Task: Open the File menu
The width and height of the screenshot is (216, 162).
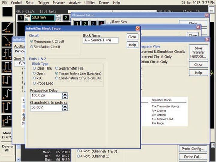Action: [5, 3]
